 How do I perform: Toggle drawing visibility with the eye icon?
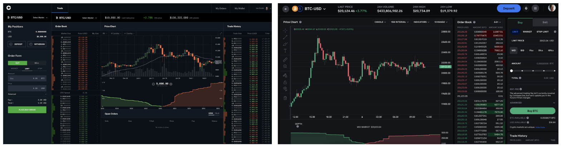coord(285,88)
